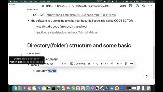Screen dimensions: 163x92
Task: Open the Notion application menu
Action: (16, 1)
